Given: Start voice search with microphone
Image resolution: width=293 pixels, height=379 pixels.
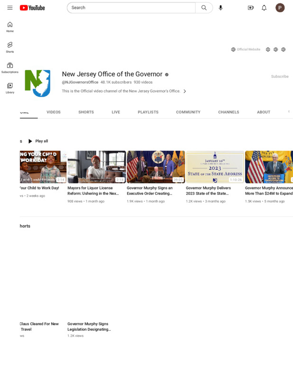Looking at the screenshot, I should [220, 8].
